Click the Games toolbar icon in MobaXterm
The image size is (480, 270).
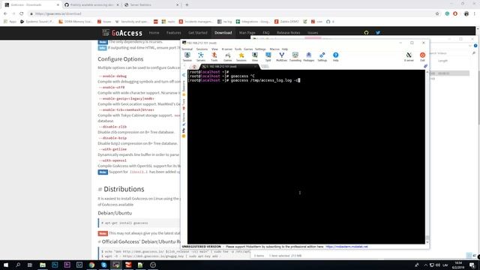tap(228, 57)
